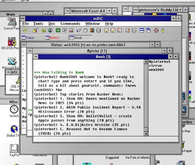Click the Tile Windows toolbar icon
Image resolution: width=195 pixels, height=165 pixels.
142,30
